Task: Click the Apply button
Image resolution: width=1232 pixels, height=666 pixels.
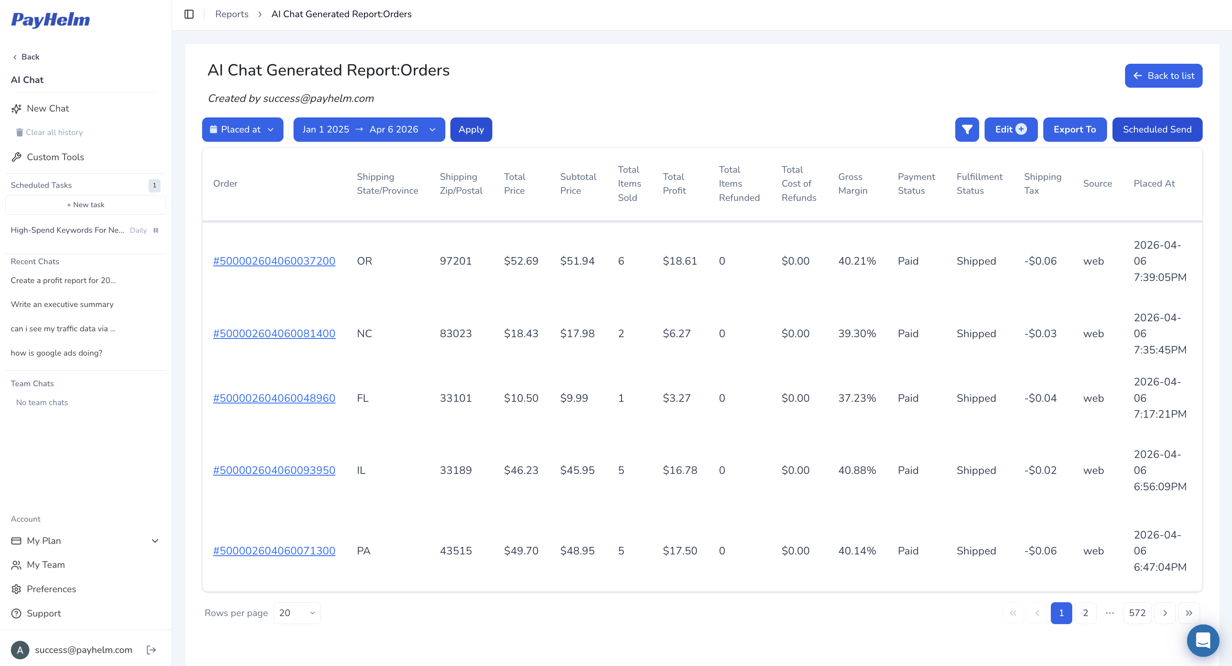Action: coord(470,129)
